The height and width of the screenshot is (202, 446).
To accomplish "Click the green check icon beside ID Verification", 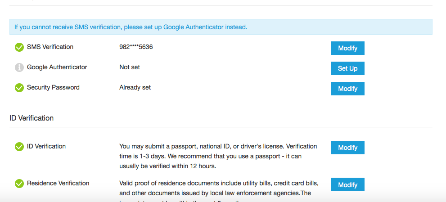I will click(x=19, y=147).
